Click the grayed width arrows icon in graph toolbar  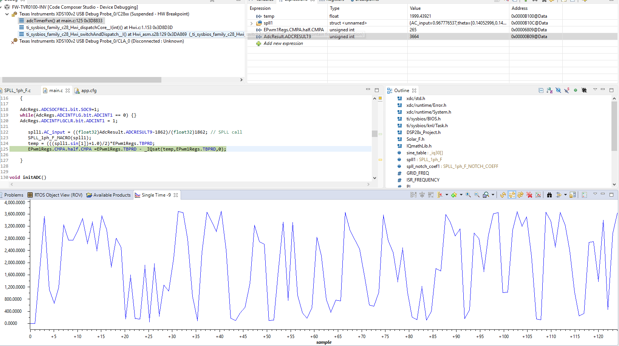pyautogui.click(x=431, y=195)
